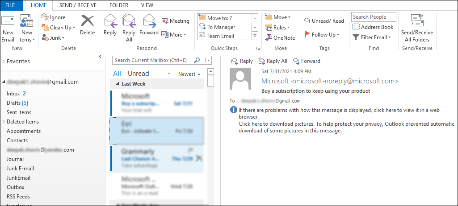Click the ribbon Reply button

coord(110,25)
